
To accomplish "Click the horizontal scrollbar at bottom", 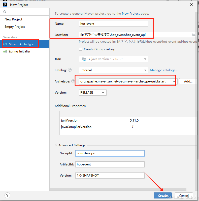I will (118, 189).
